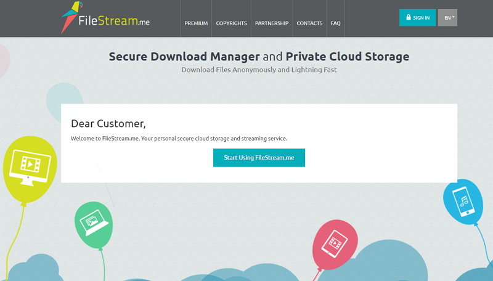Click the laptop photo icon on green balloon
Screen dimensions: 493x281
pyautogui.click(x=94, y=222)
